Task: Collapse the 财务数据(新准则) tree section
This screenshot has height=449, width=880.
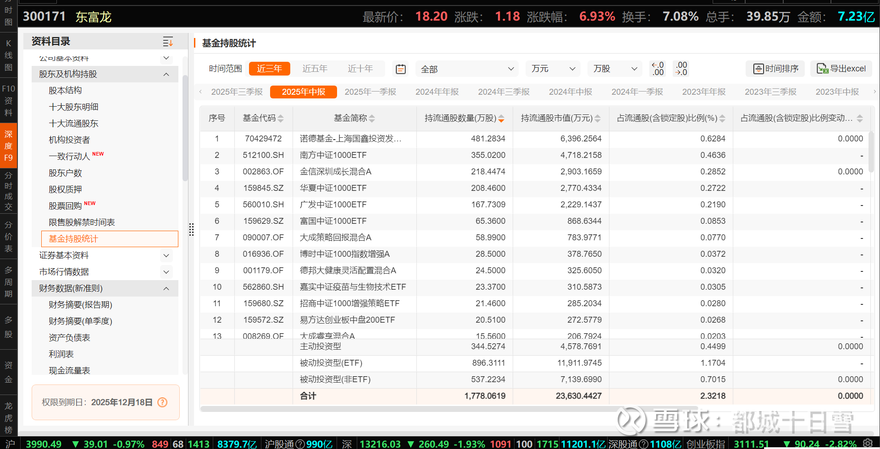Action: coord(166,288)
